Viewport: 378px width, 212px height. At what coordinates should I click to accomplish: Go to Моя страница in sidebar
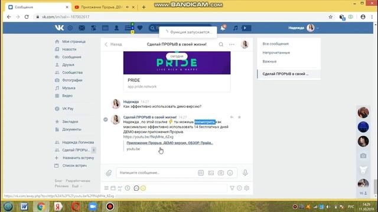click(74, 41)
